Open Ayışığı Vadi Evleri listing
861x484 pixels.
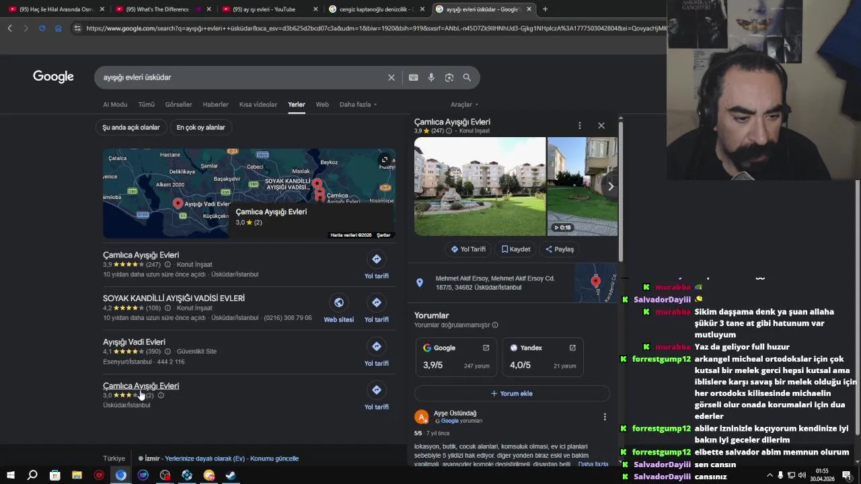pos(134,342)
